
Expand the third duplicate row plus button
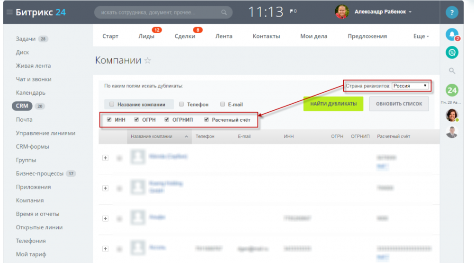[105, 218]
